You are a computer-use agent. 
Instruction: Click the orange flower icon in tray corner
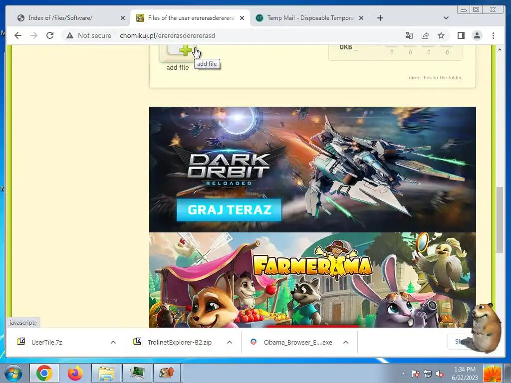point(492,374)
